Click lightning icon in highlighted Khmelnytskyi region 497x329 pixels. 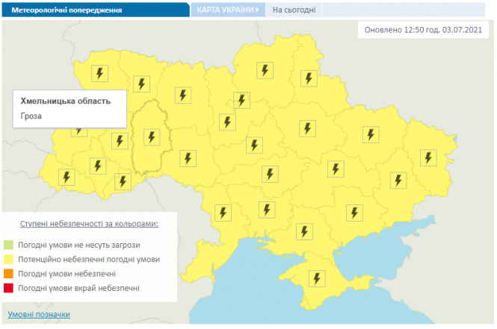pyautogui.click(x=152, y=137)
